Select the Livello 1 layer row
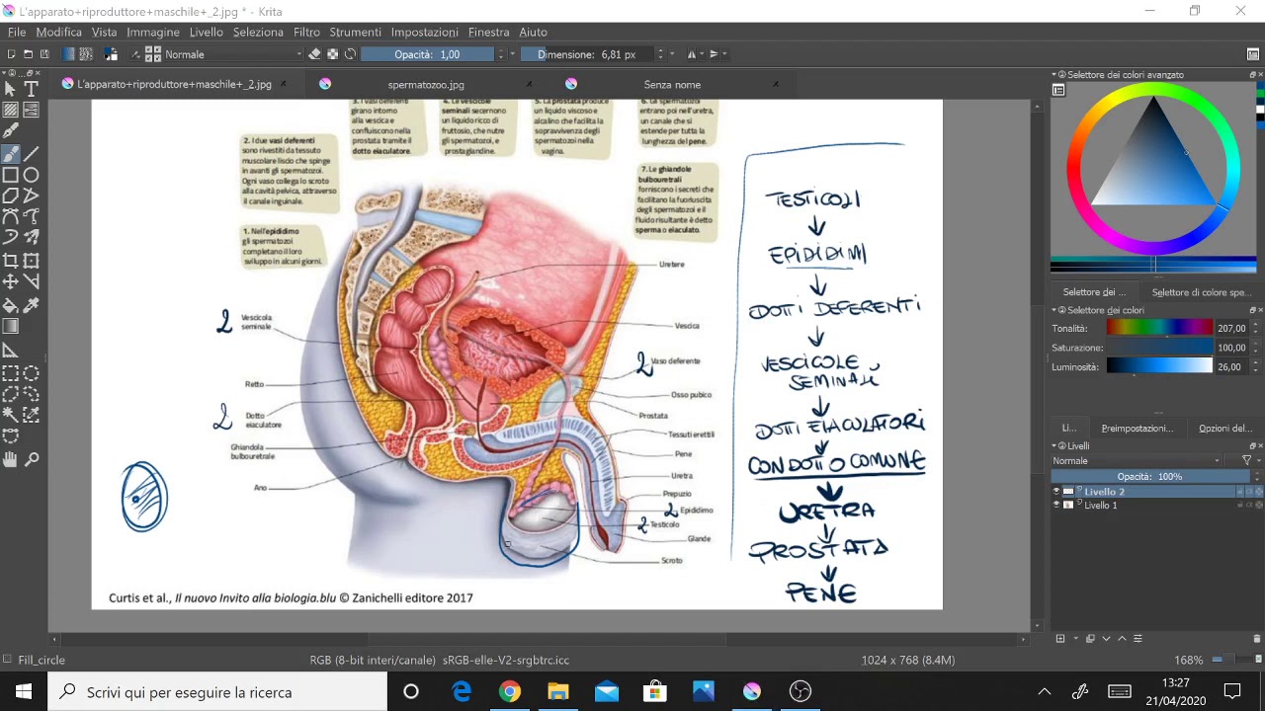The width and height of the screenshot is (1265, 711). pyautogui.click(x=1157, y=506)
